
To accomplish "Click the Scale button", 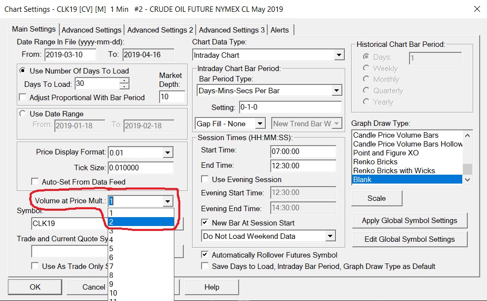I will tap(377, 198).
